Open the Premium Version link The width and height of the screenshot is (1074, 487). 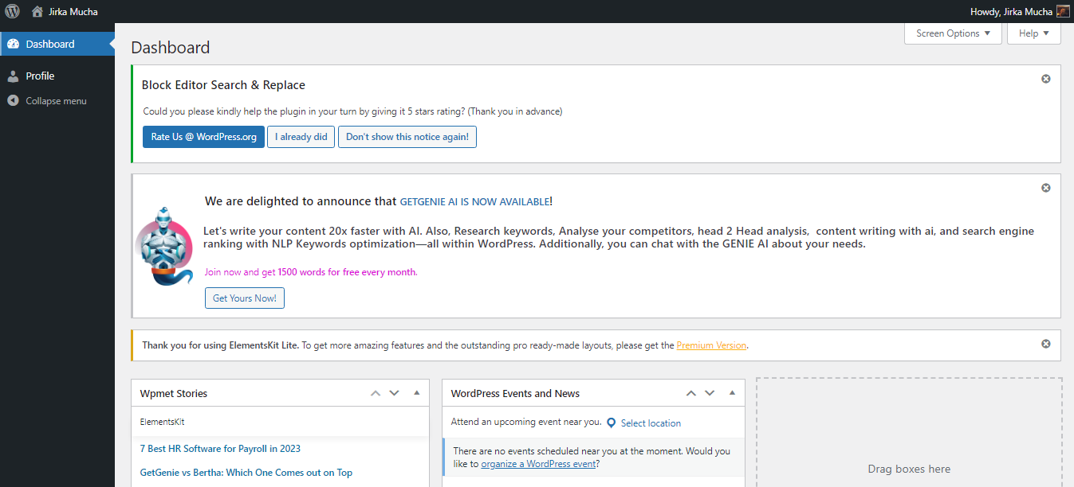click(711, 345)
